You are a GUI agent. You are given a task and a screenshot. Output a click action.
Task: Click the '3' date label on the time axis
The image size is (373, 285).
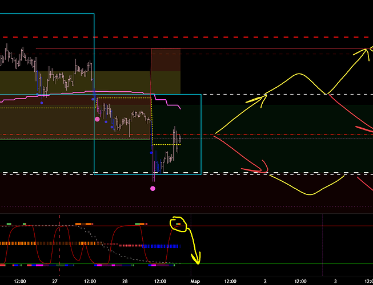point(335,280)
